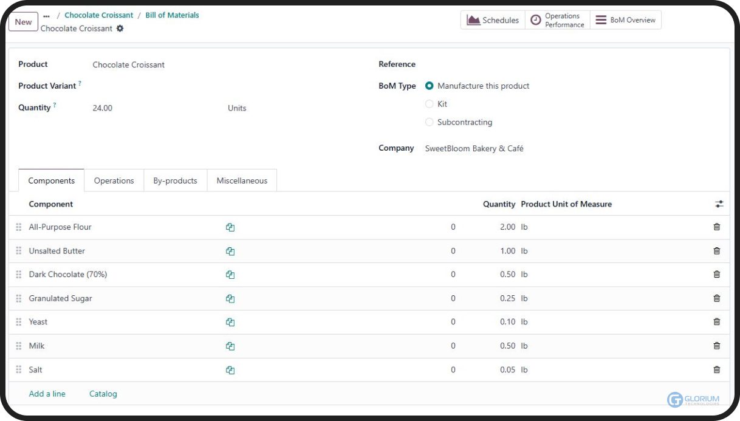This screenshot has width=740, height=421.
Task: Click the New button
Action: [x=23, y=22]
